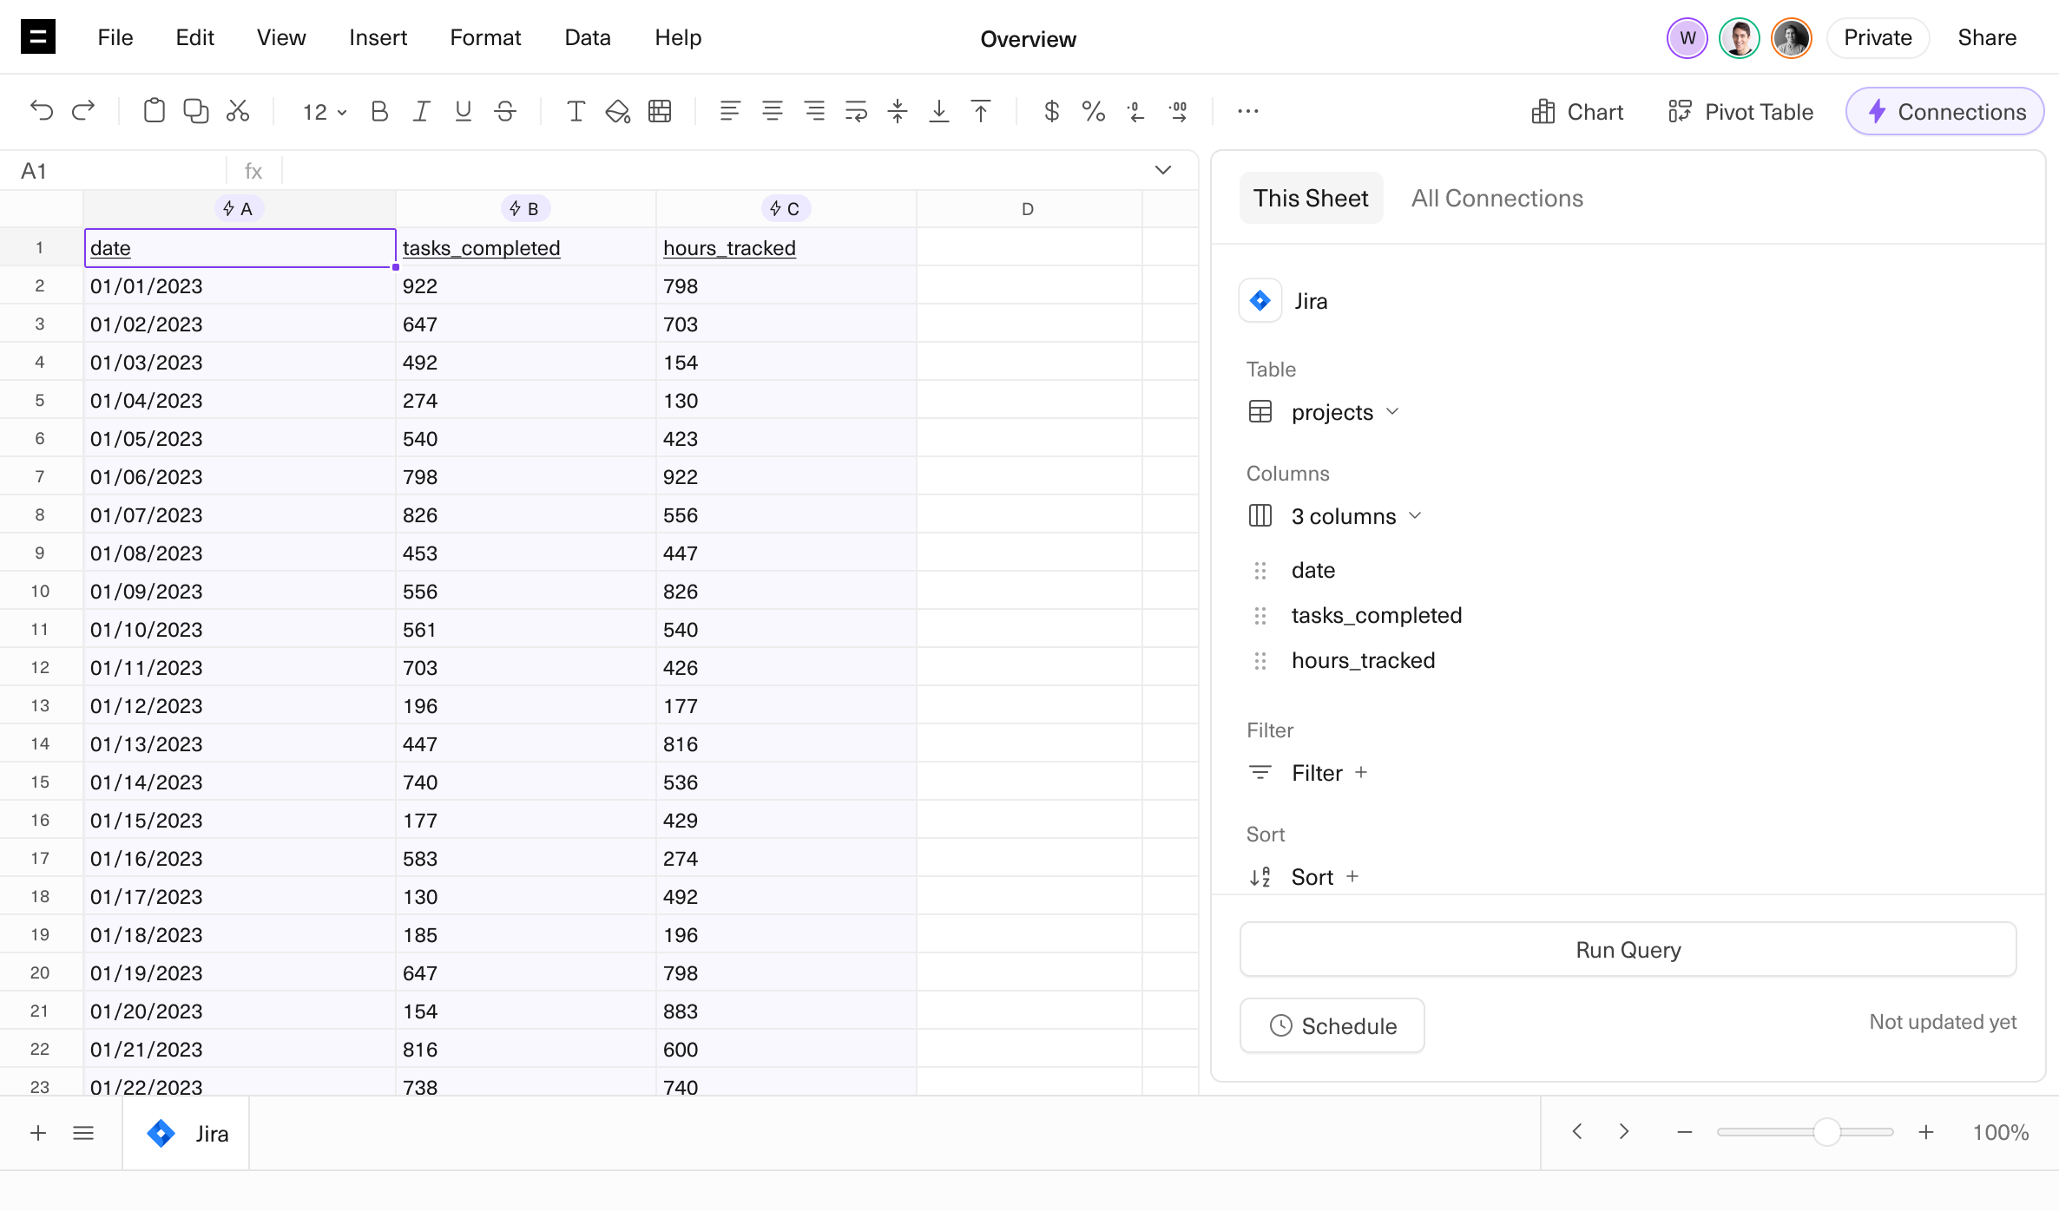Open the Format menu
The width and height of the screenshot is (2059, 1211).
484,37
